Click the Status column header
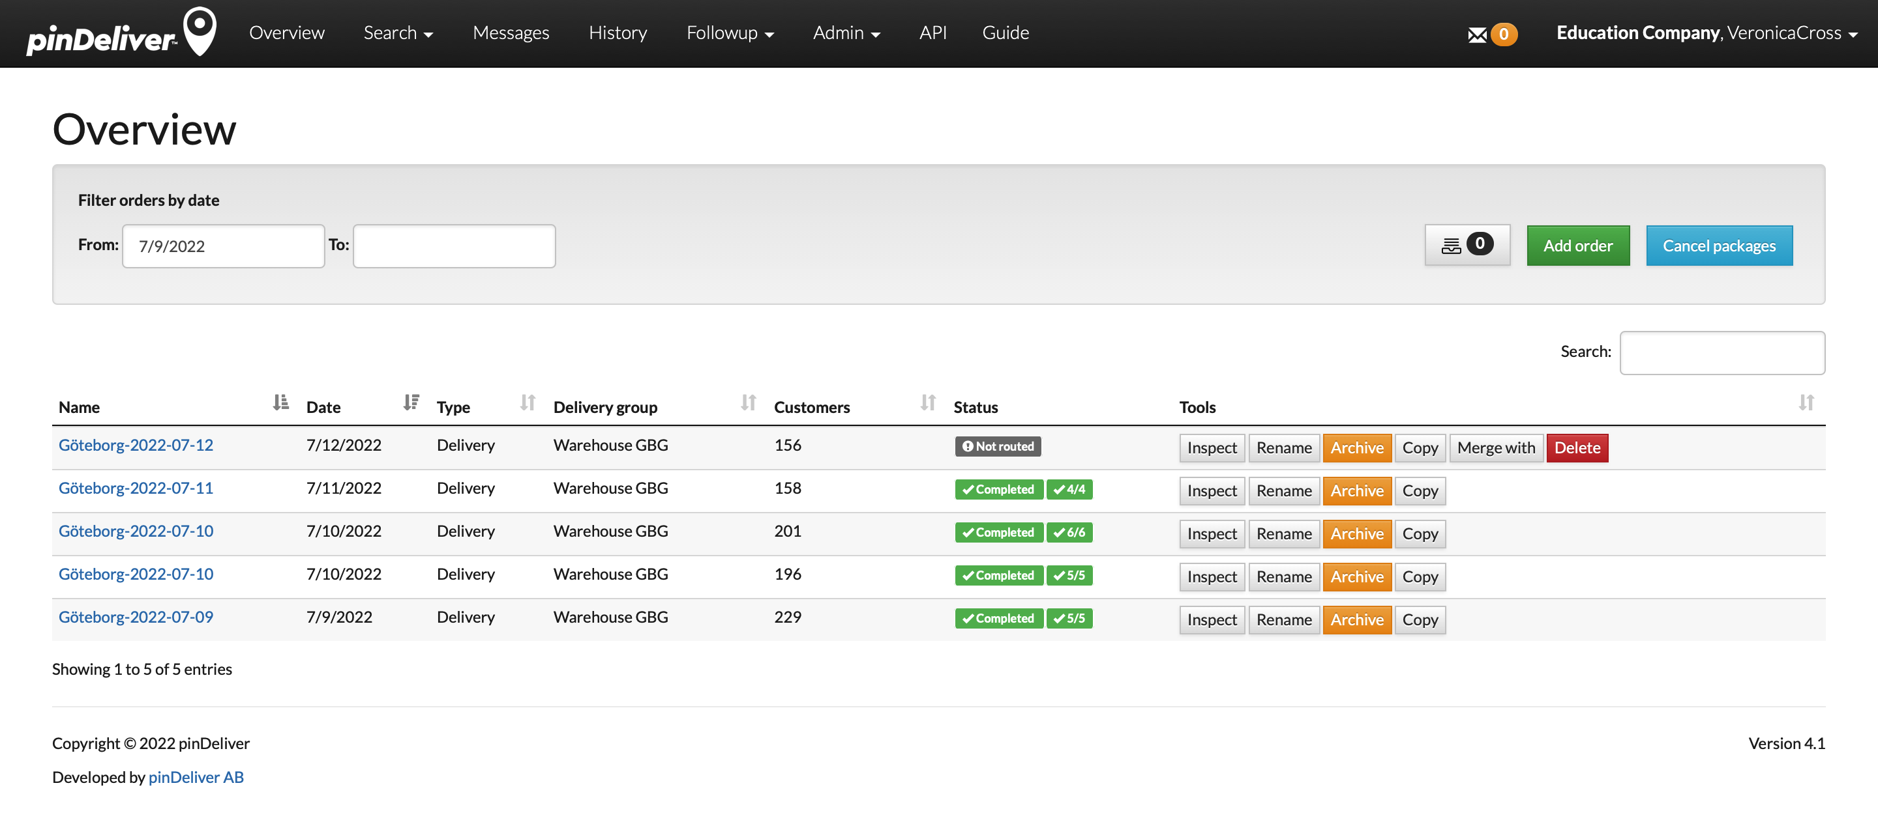 pos(976,407)
